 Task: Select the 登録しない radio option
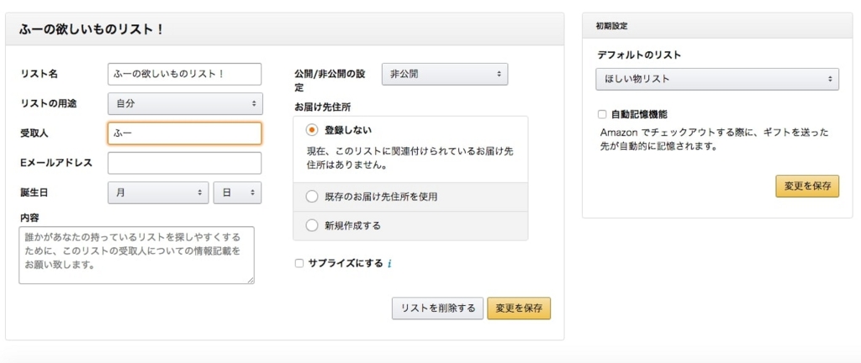312,130
